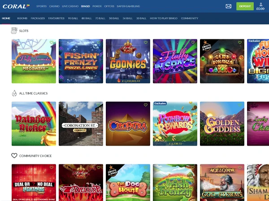Open the Poker section
This screenshot has width=269, height=201.
pyautogui.click(x=97, y=6)
